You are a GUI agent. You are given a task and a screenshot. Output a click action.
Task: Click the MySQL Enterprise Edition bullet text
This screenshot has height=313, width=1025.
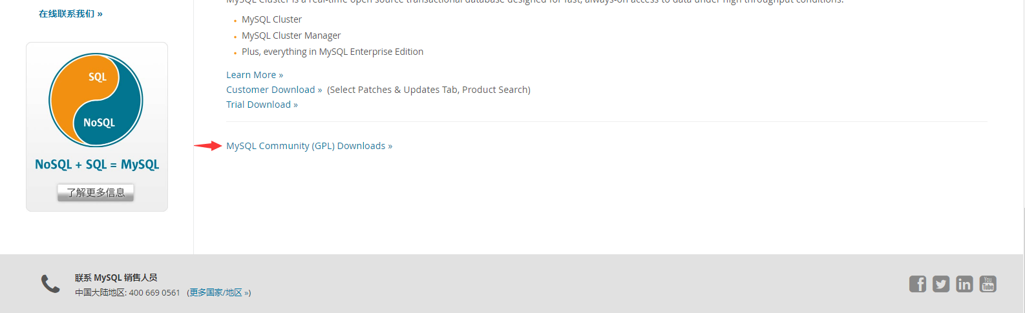click(332, 52)
